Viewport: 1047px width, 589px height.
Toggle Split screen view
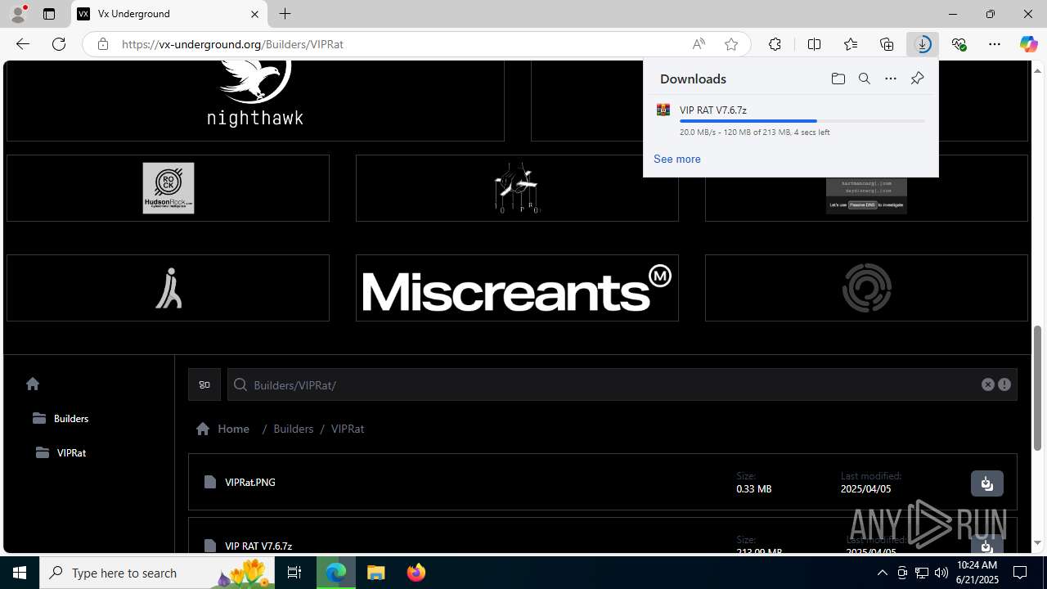tap(814, 44)
